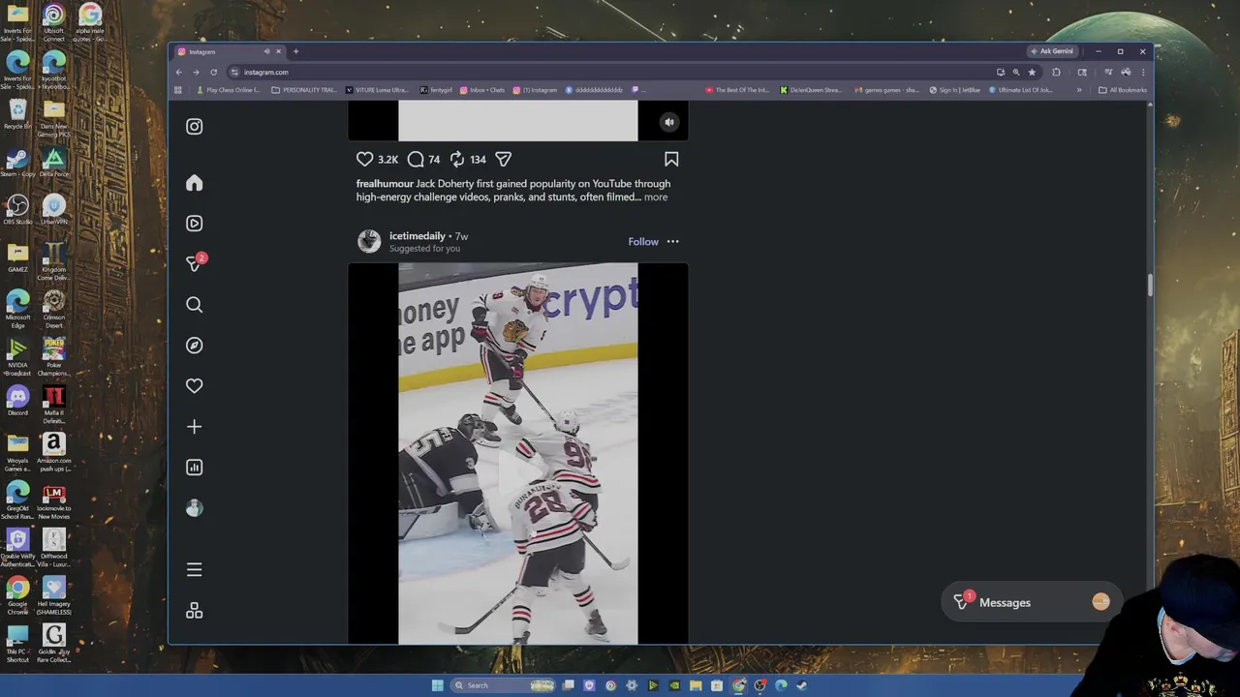The width and height of the screenshot is (1240, 697).
Task: Expand the caption with 'more'
Action: tap(656, 197)
